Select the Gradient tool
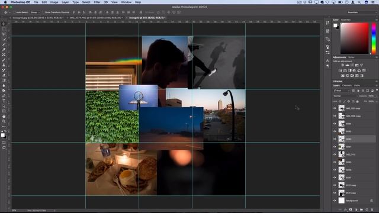The image size is (379, 213). pos(4,80)
